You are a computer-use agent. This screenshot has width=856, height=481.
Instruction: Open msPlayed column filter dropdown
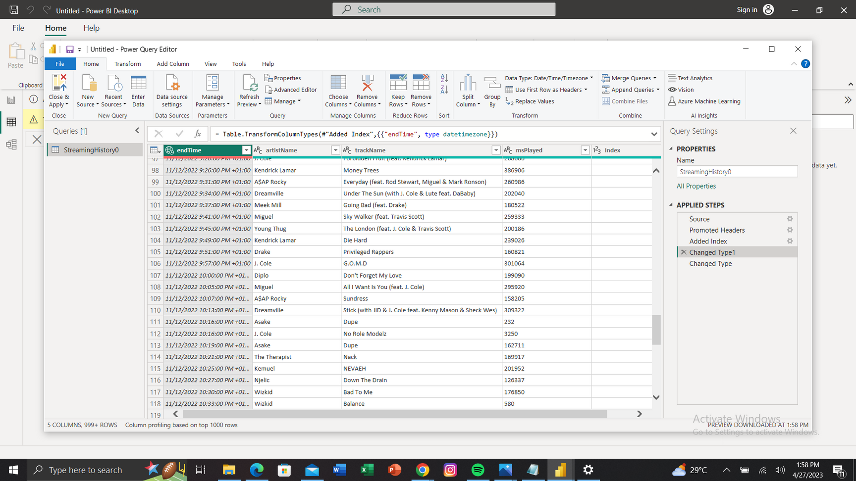585,150
